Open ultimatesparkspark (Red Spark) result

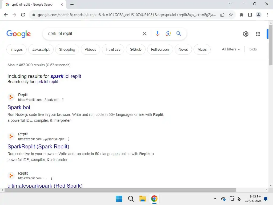(45, 186)
